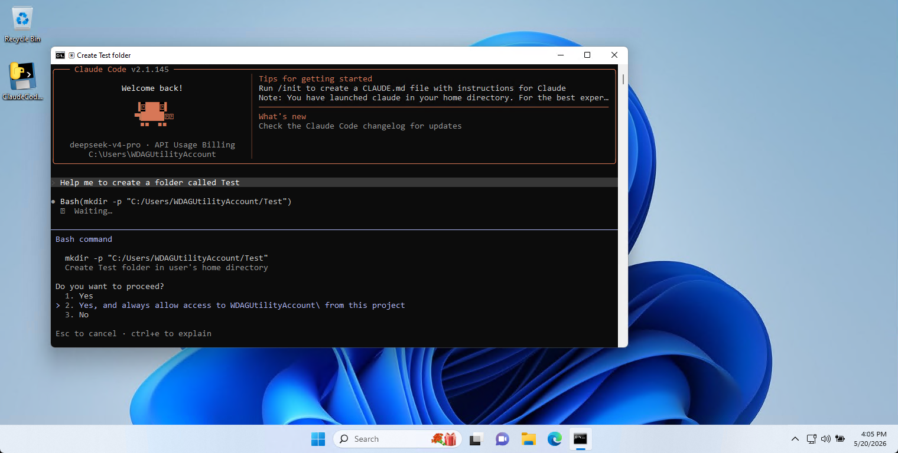Click the "deepseek-v4-pro · API Usage Billing" line

[152, 145]
